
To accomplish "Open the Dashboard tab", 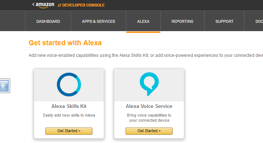I will click(x=48, y=21).
